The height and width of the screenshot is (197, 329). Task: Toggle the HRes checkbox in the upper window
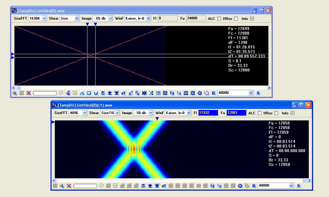[236, 19]
